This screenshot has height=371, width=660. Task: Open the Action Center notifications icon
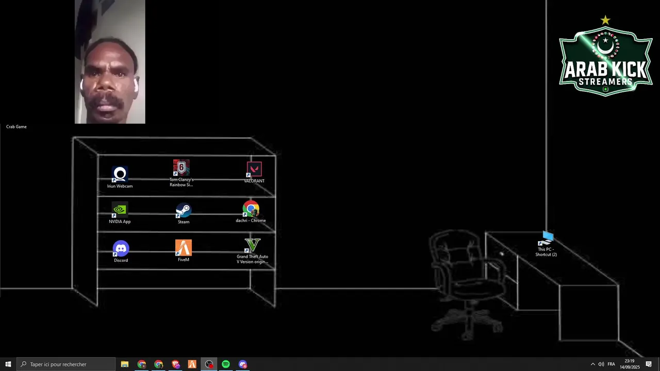click(649, 364)
